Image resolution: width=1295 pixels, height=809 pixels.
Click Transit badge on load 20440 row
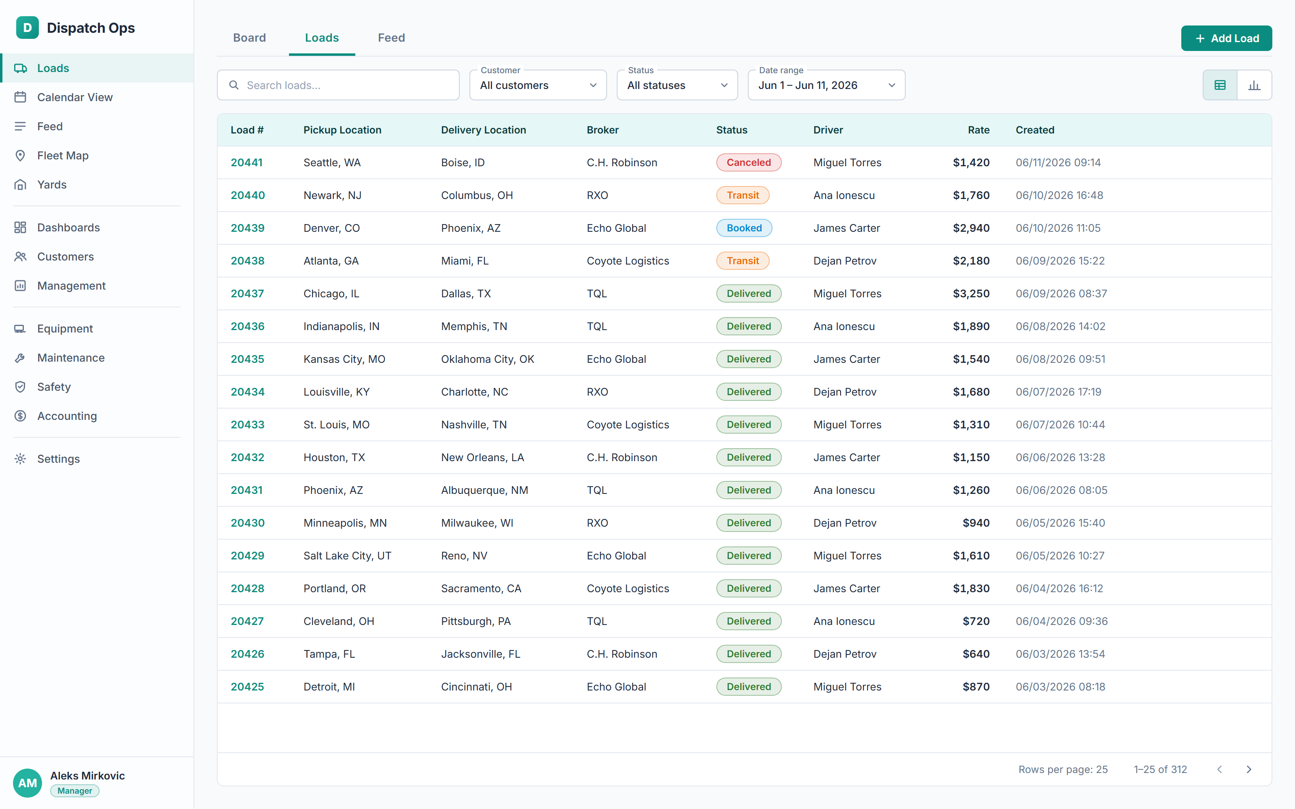click(743, 195)
